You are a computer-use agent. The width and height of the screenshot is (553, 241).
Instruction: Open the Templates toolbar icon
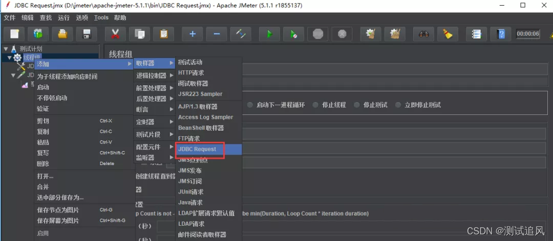[38, 34]
